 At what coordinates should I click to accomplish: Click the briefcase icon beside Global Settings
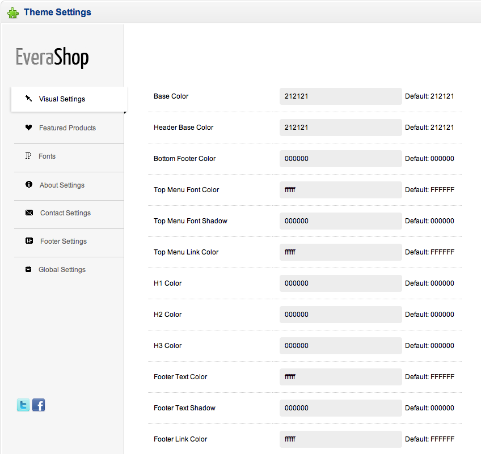click(28, 269)
